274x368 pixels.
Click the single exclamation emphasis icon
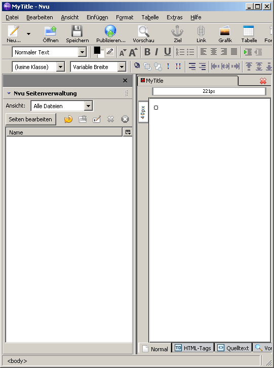(168, 66)
